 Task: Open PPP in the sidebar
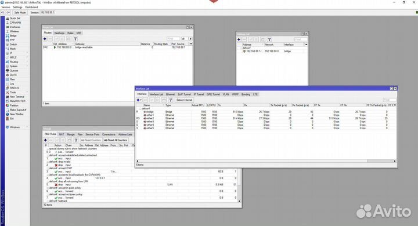(12, 40)
